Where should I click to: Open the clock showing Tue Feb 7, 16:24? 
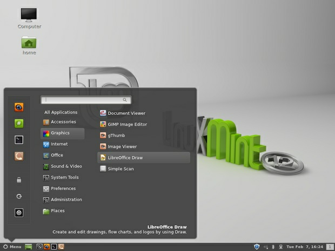pos(305,247)
